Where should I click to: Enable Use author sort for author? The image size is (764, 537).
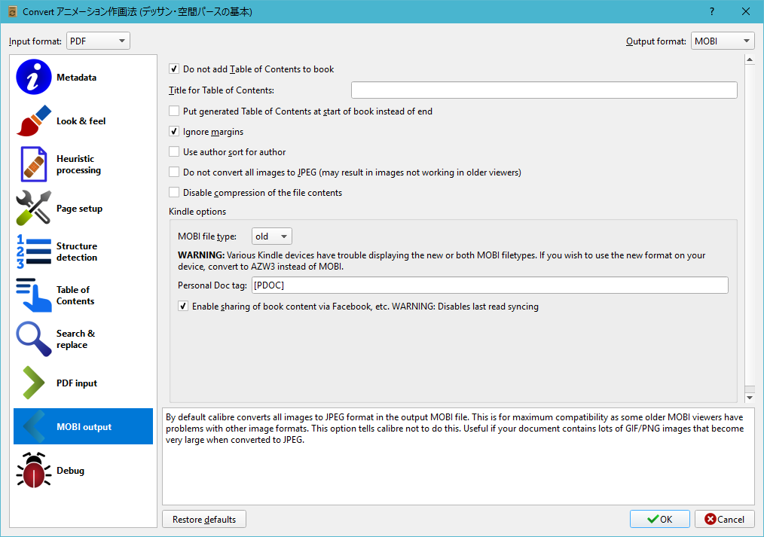174,152
